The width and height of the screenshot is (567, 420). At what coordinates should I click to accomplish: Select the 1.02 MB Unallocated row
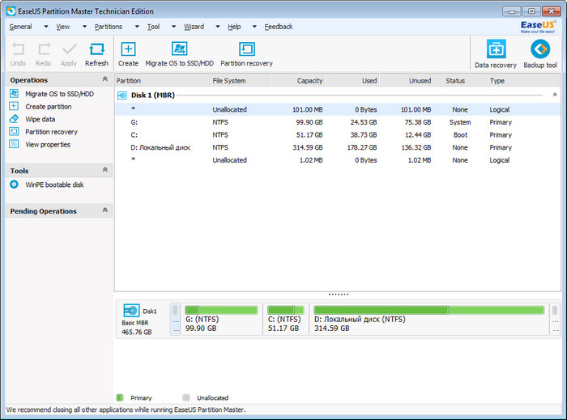coord(338,160)
